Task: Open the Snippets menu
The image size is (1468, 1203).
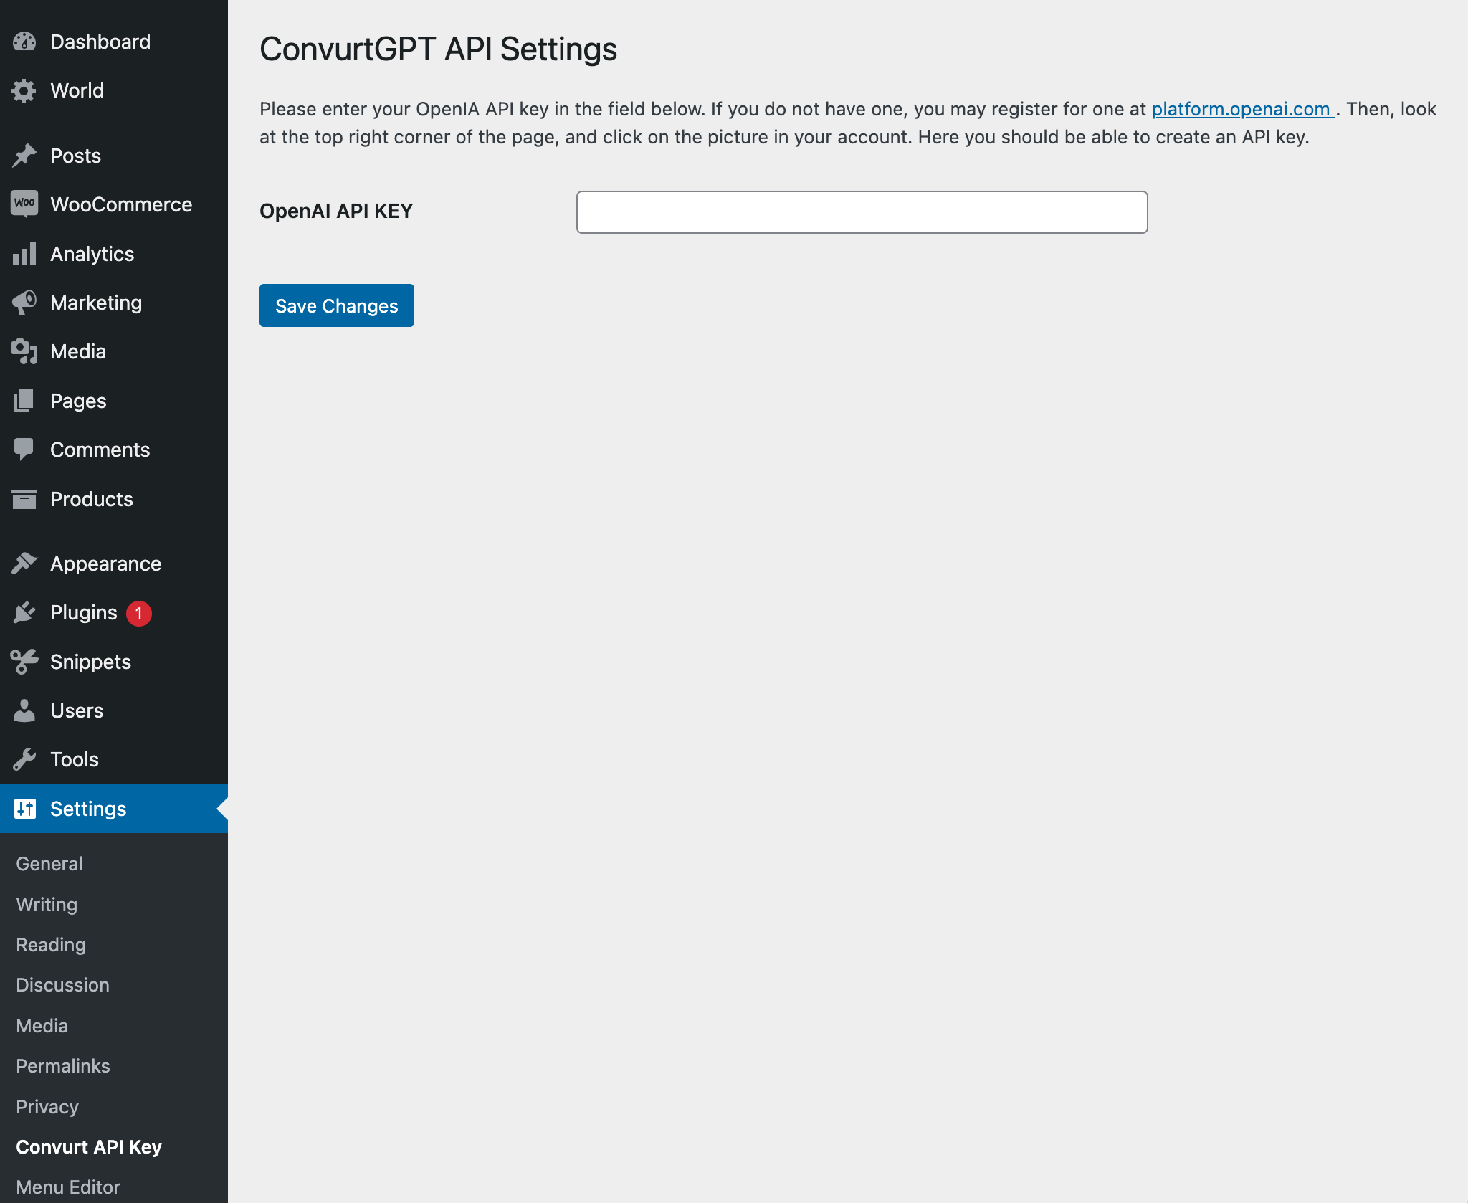Action: pyautogui.click(x=114, y=662)
